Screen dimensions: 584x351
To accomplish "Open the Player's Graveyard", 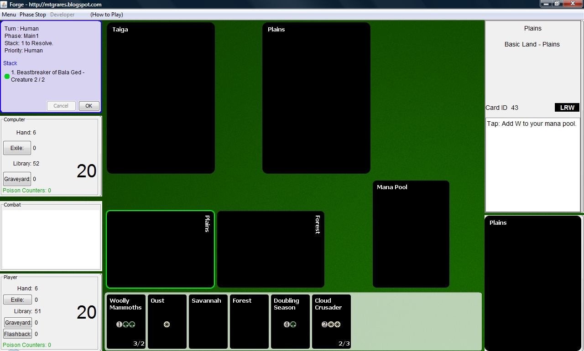I will 17,322.
